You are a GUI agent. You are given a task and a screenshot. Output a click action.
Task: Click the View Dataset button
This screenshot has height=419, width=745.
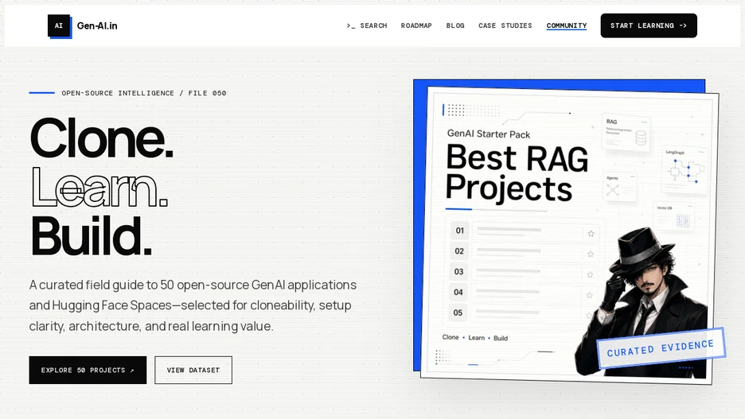pos(193,371)
